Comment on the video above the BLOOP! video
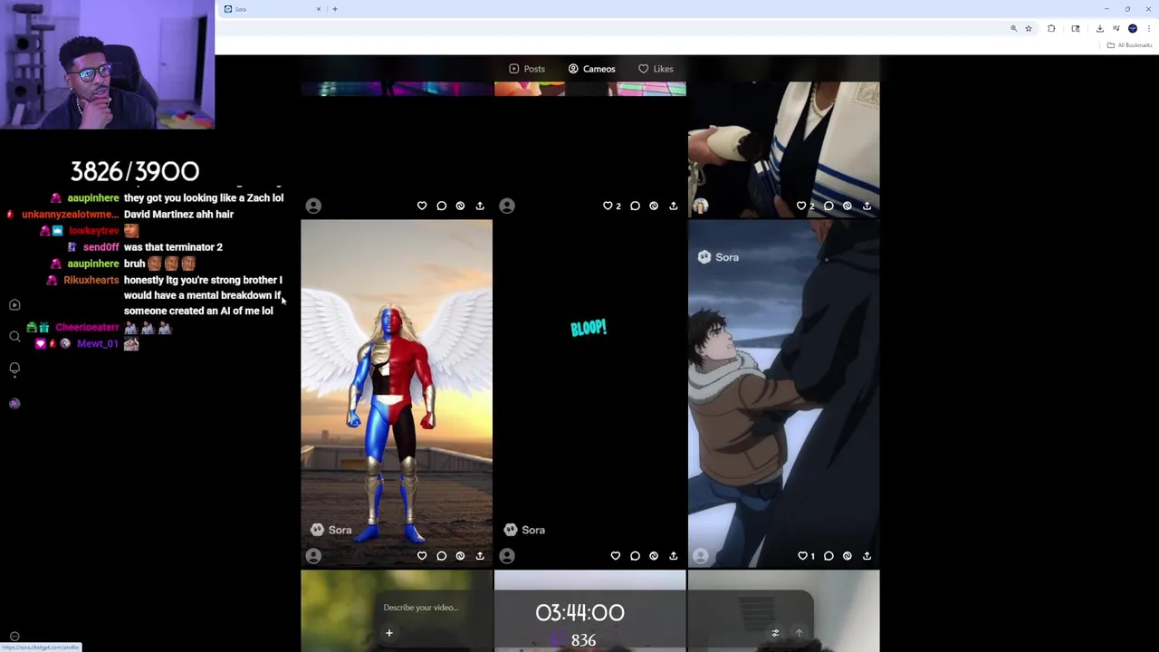 (635, 206)
